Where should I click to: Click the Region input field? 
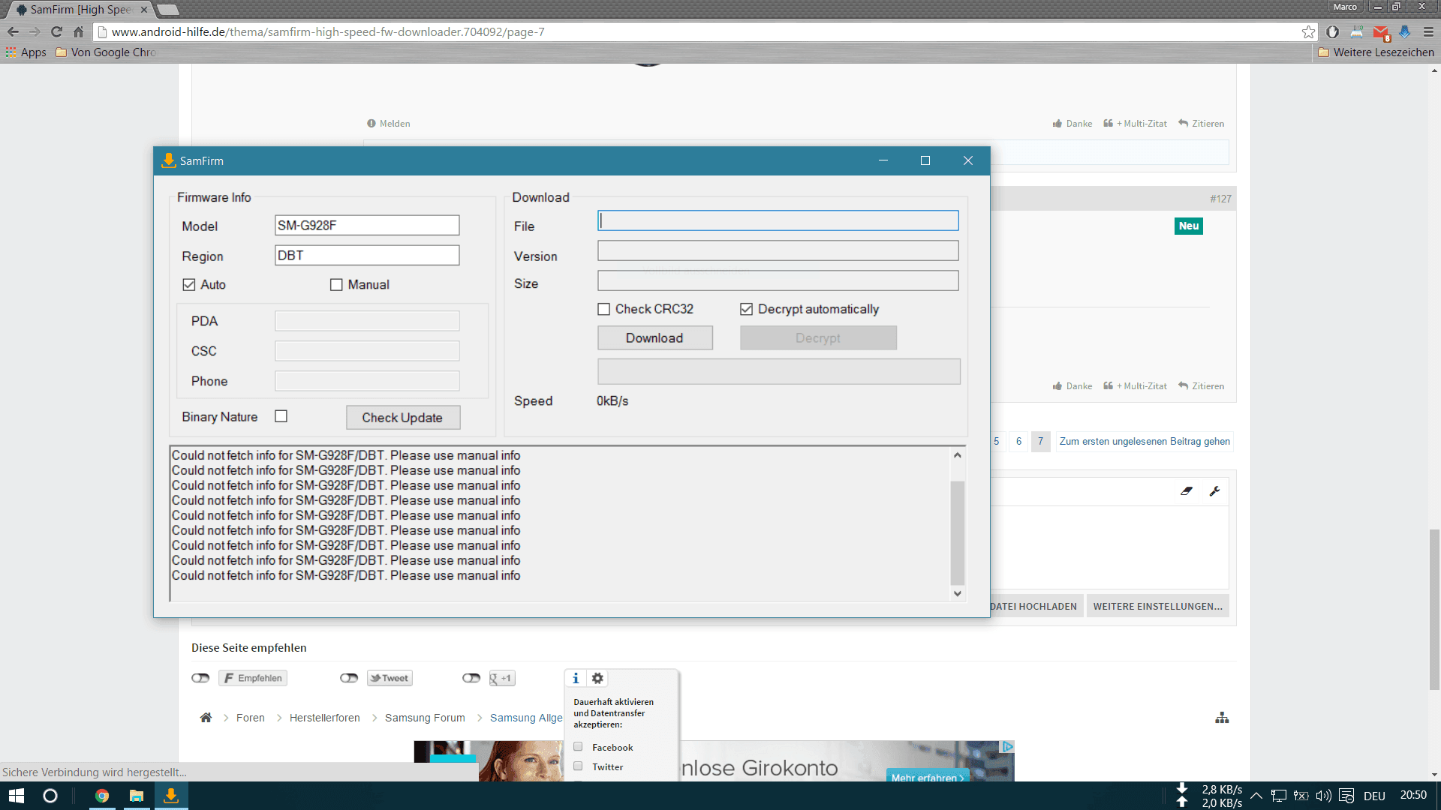click(x=367, y=256)
